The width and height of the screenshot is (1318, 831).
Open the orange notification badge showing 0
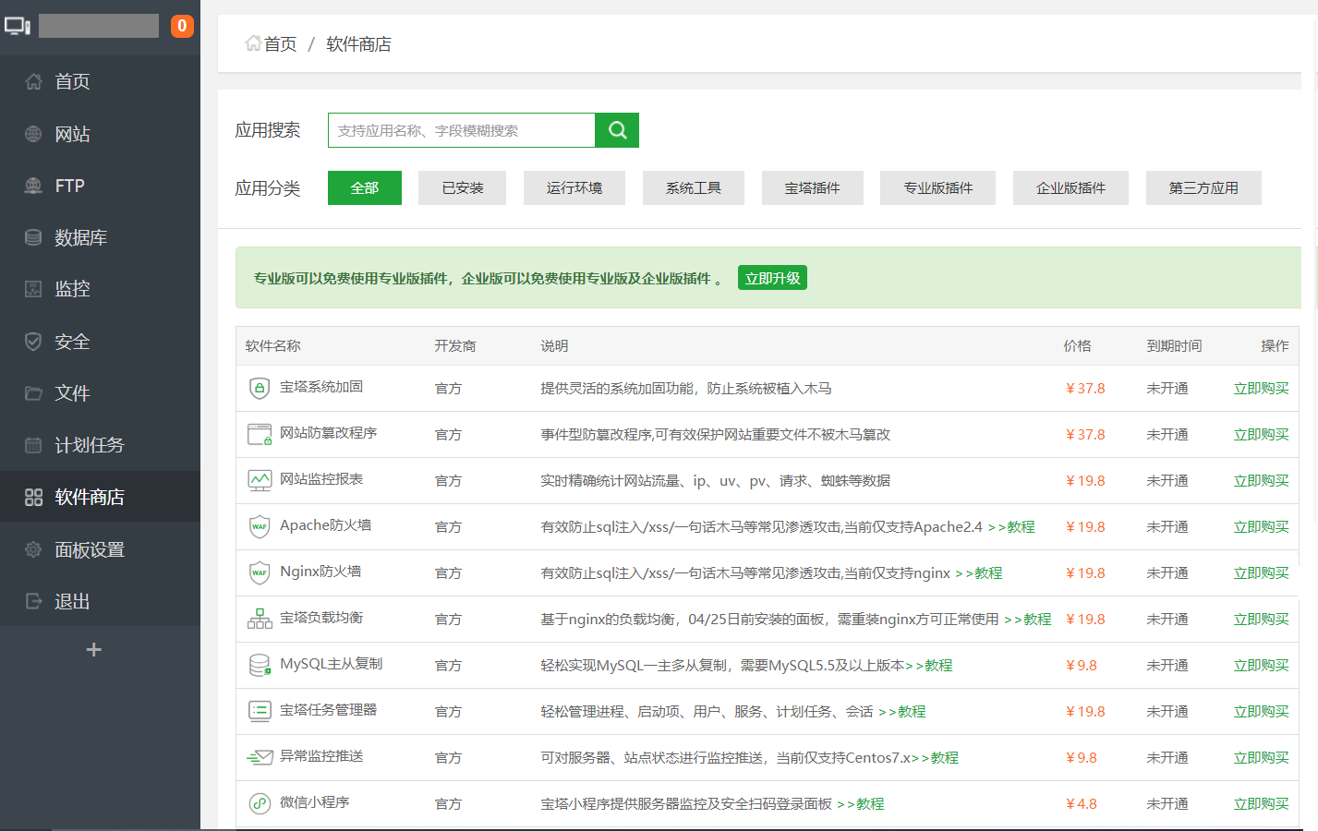point(182,26)
